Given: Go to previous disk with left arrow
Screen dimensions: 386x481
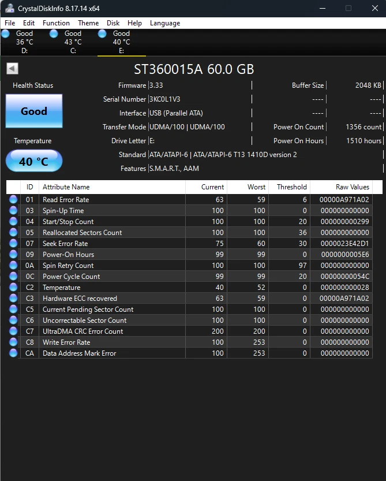Looking at the screenshot, I should (12, 68).
